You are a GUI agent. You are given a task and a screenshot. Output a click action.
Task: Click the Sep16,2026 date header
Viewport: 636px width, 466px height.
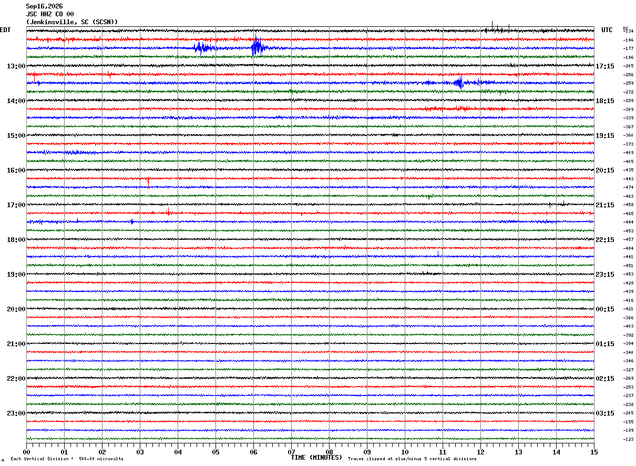(44, 6)
